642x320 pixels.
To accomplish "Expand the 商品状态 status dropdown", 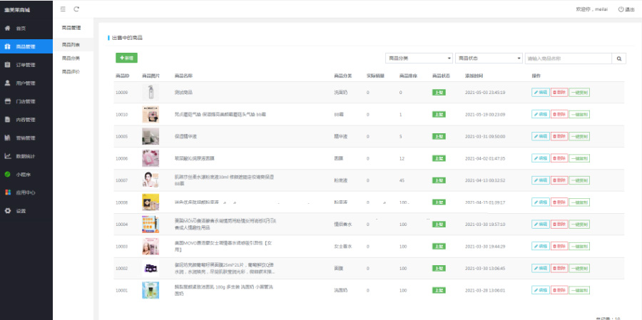I will click(489, 58).
